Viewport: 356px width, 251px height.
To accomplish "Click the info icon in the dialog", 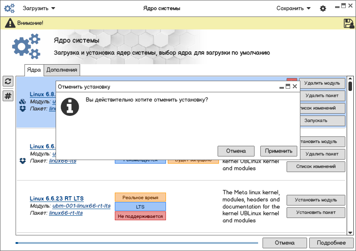I will click(70, 107).
